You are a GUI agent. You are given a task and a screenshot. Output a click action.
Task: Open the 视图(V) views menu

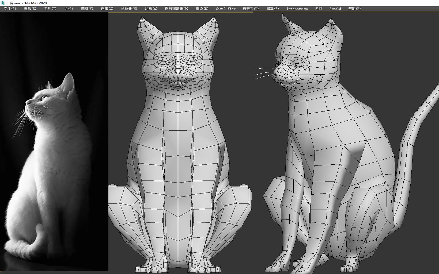coord(87,9)
